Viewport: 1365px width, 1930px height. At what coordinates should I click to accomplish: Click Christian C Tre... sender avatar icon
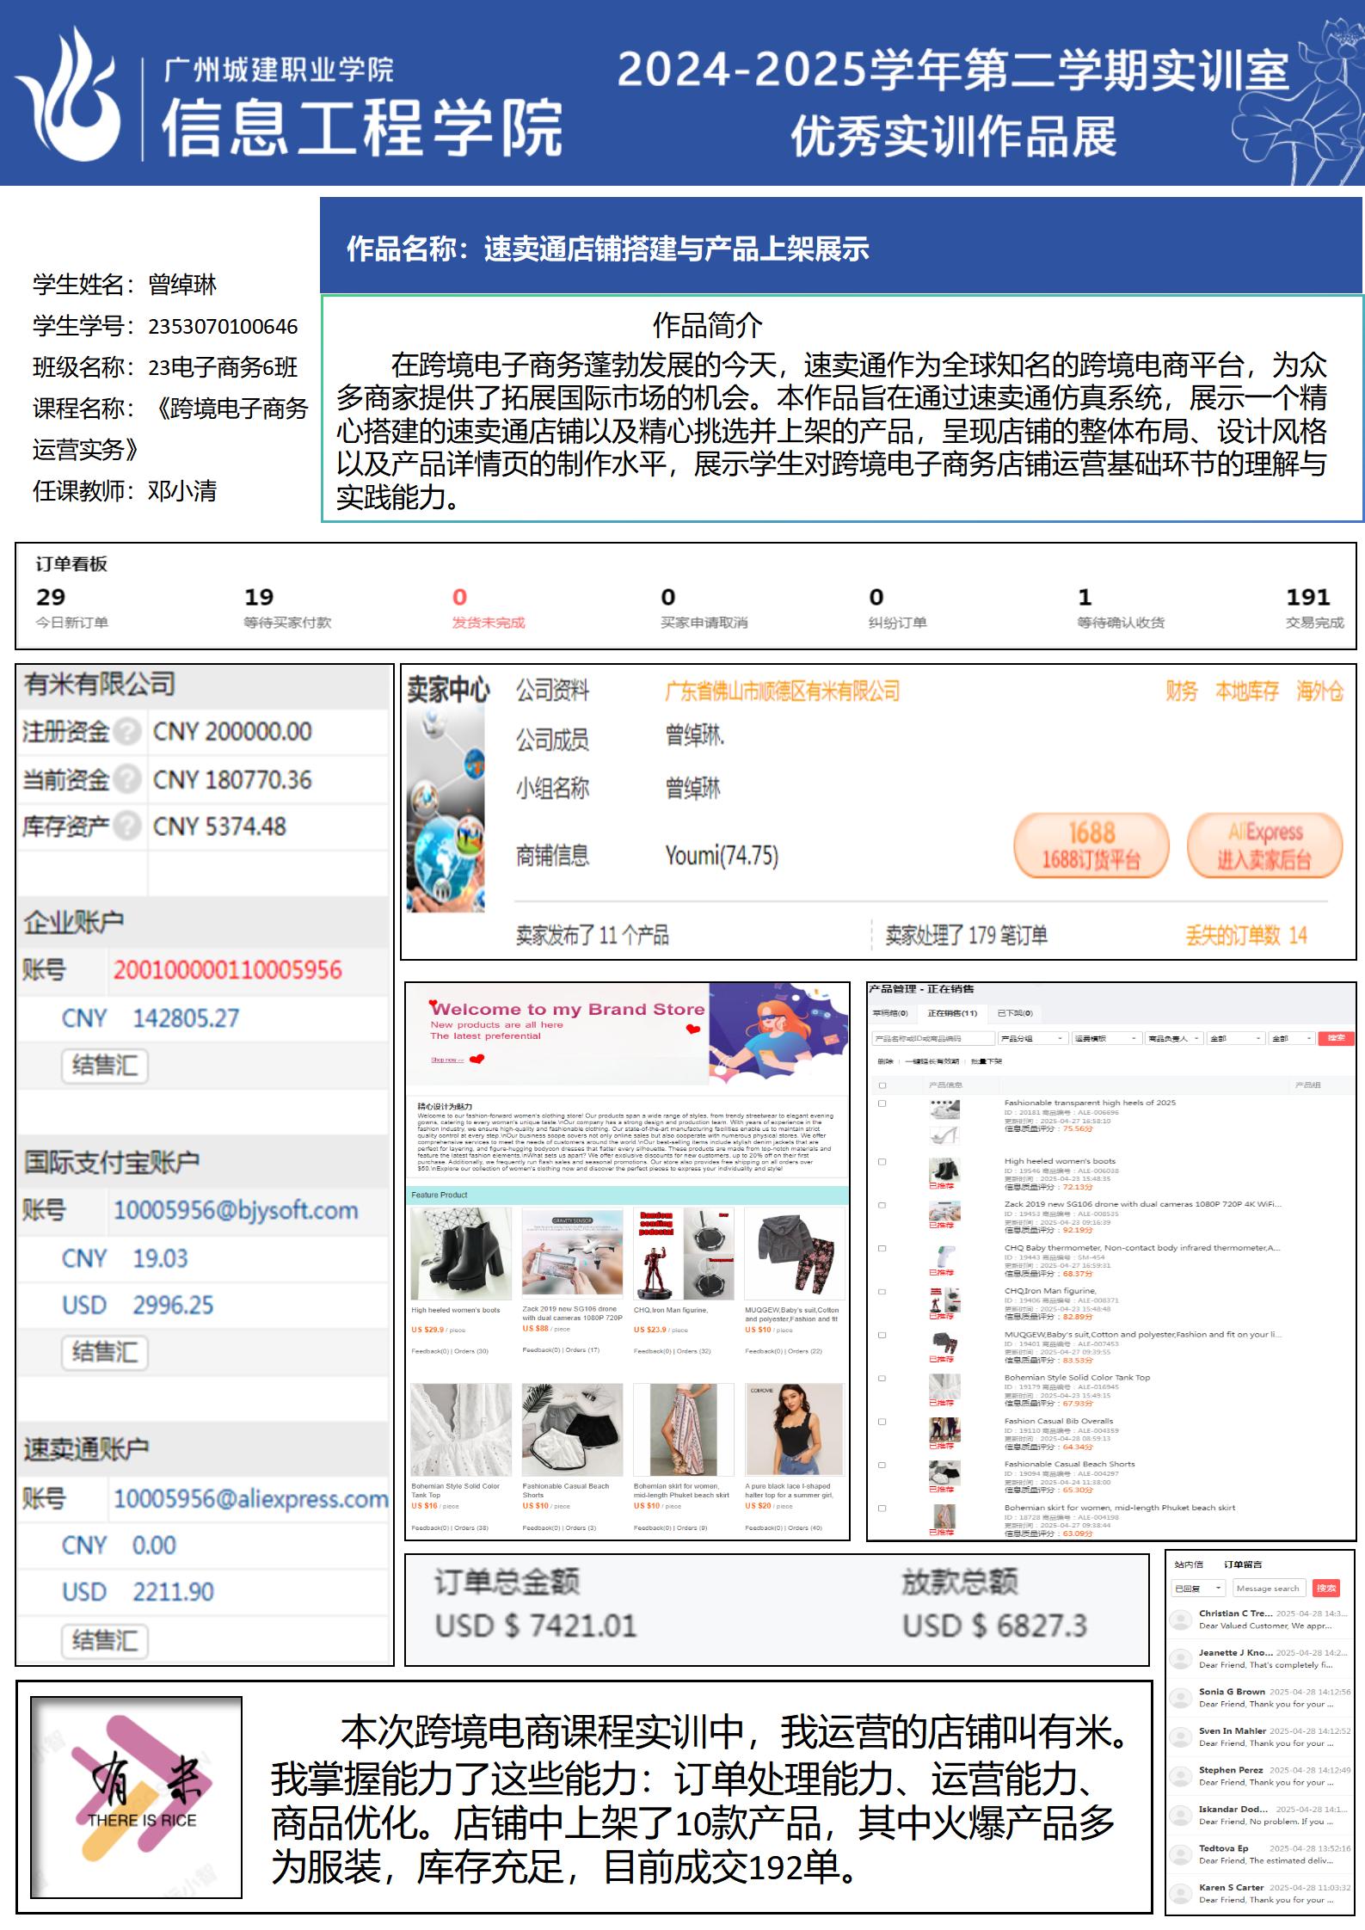coord(1180,1620)
